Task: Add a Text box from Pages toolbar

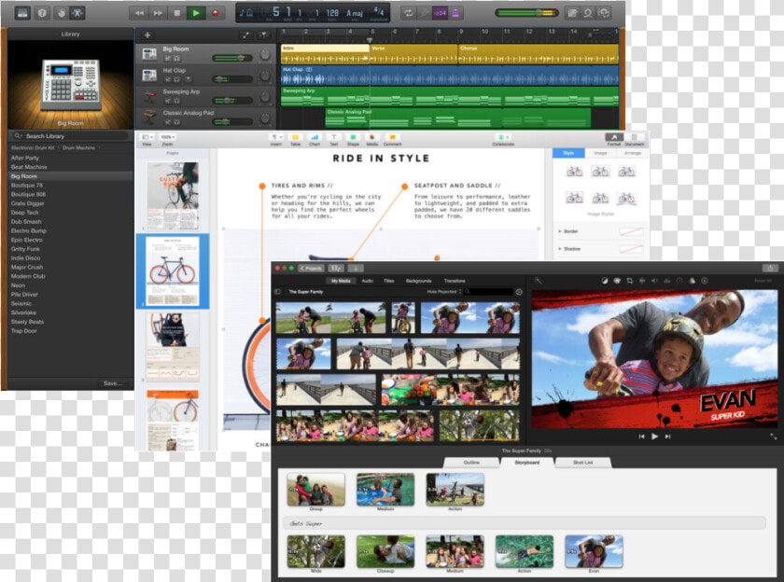Action: click(x=333, y=140)
